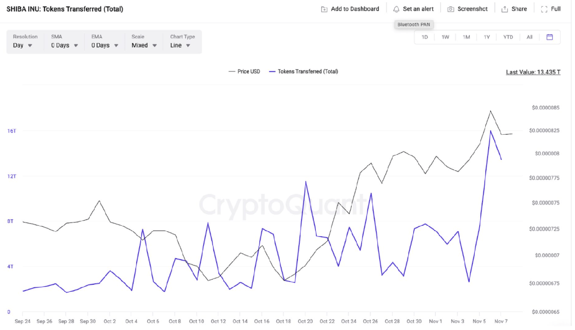This screenshot has width=575, height=330.
Task: Open the calendar date picker icon
Action: [x=549, y=37]
